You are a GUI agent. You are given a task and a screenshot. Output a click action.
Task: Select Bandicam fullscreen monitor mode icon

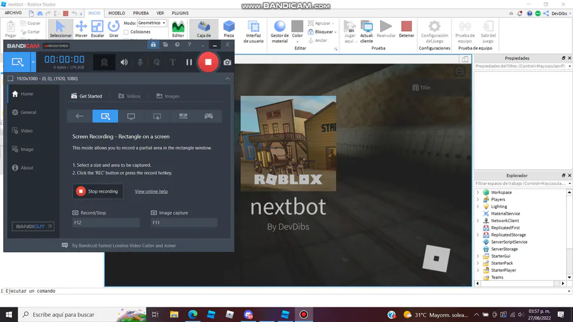click(131, 116)
